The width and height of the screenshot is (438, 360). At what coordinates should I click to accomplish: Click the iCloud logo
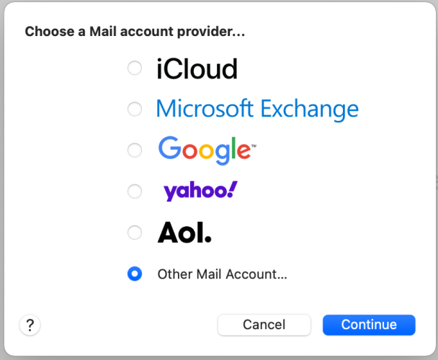(197, 69)
